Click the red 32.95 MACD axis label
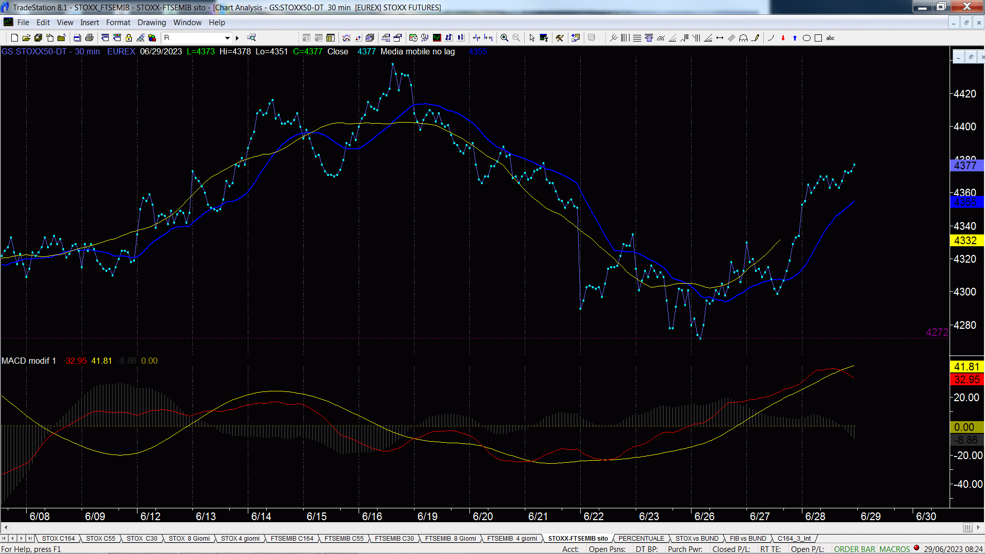The height and width of the screenshot is (554, 985). pos(967,380)
